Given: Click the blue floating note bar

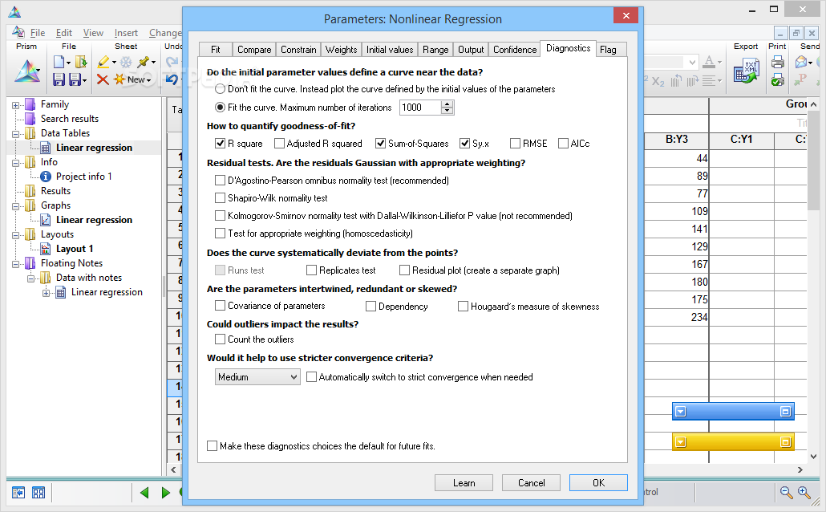Looking at the screenshot, I should [733, 412].
